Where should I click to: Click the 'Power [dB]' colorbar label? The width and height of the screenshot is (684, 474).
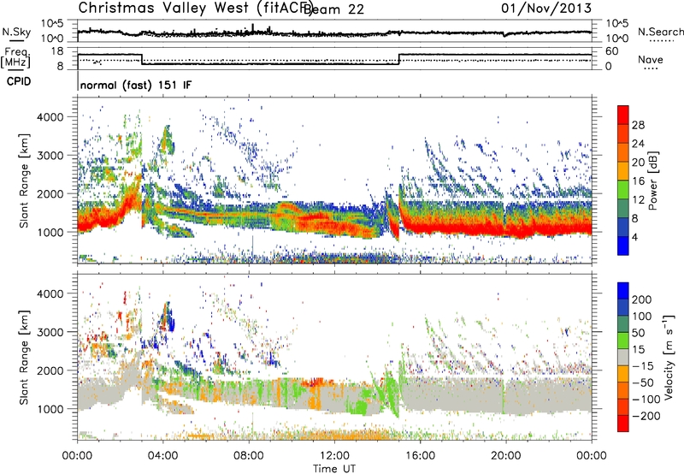pos(652,181)
